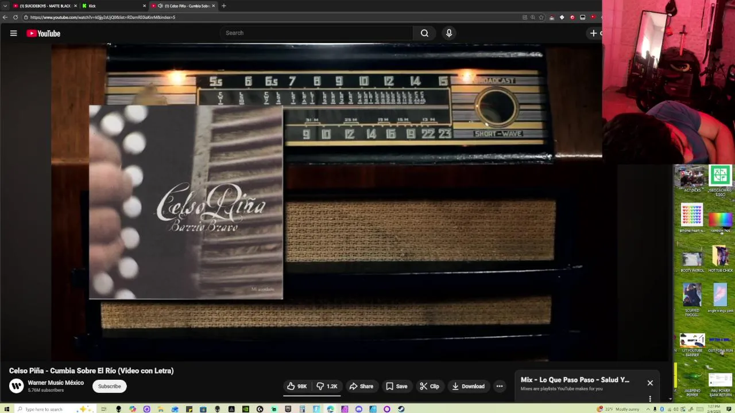Viewport: 735px width, 413px height.
Task: Open more actions three-dot menu
Action: pyautogui.click(x=500, y=386)
